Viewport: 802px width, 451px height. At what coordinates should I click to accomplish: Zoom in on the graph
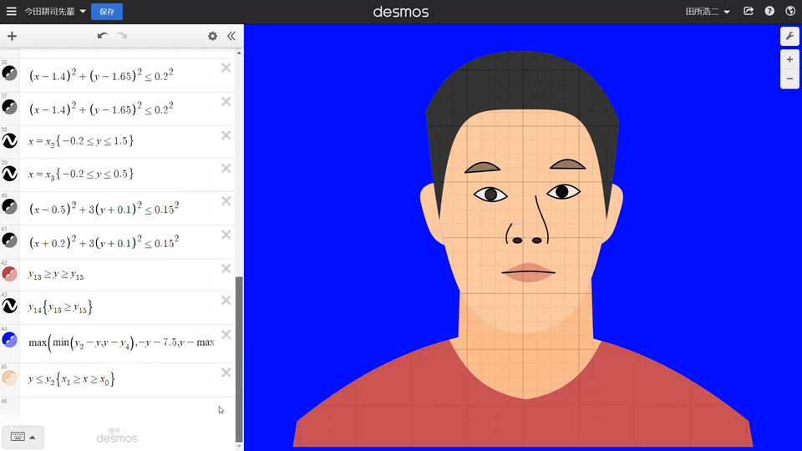click(789, 60)
